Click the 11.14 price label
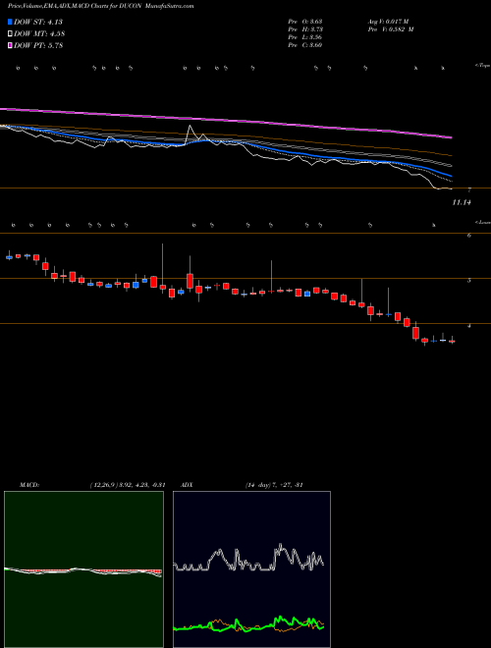 pos(462,202)
